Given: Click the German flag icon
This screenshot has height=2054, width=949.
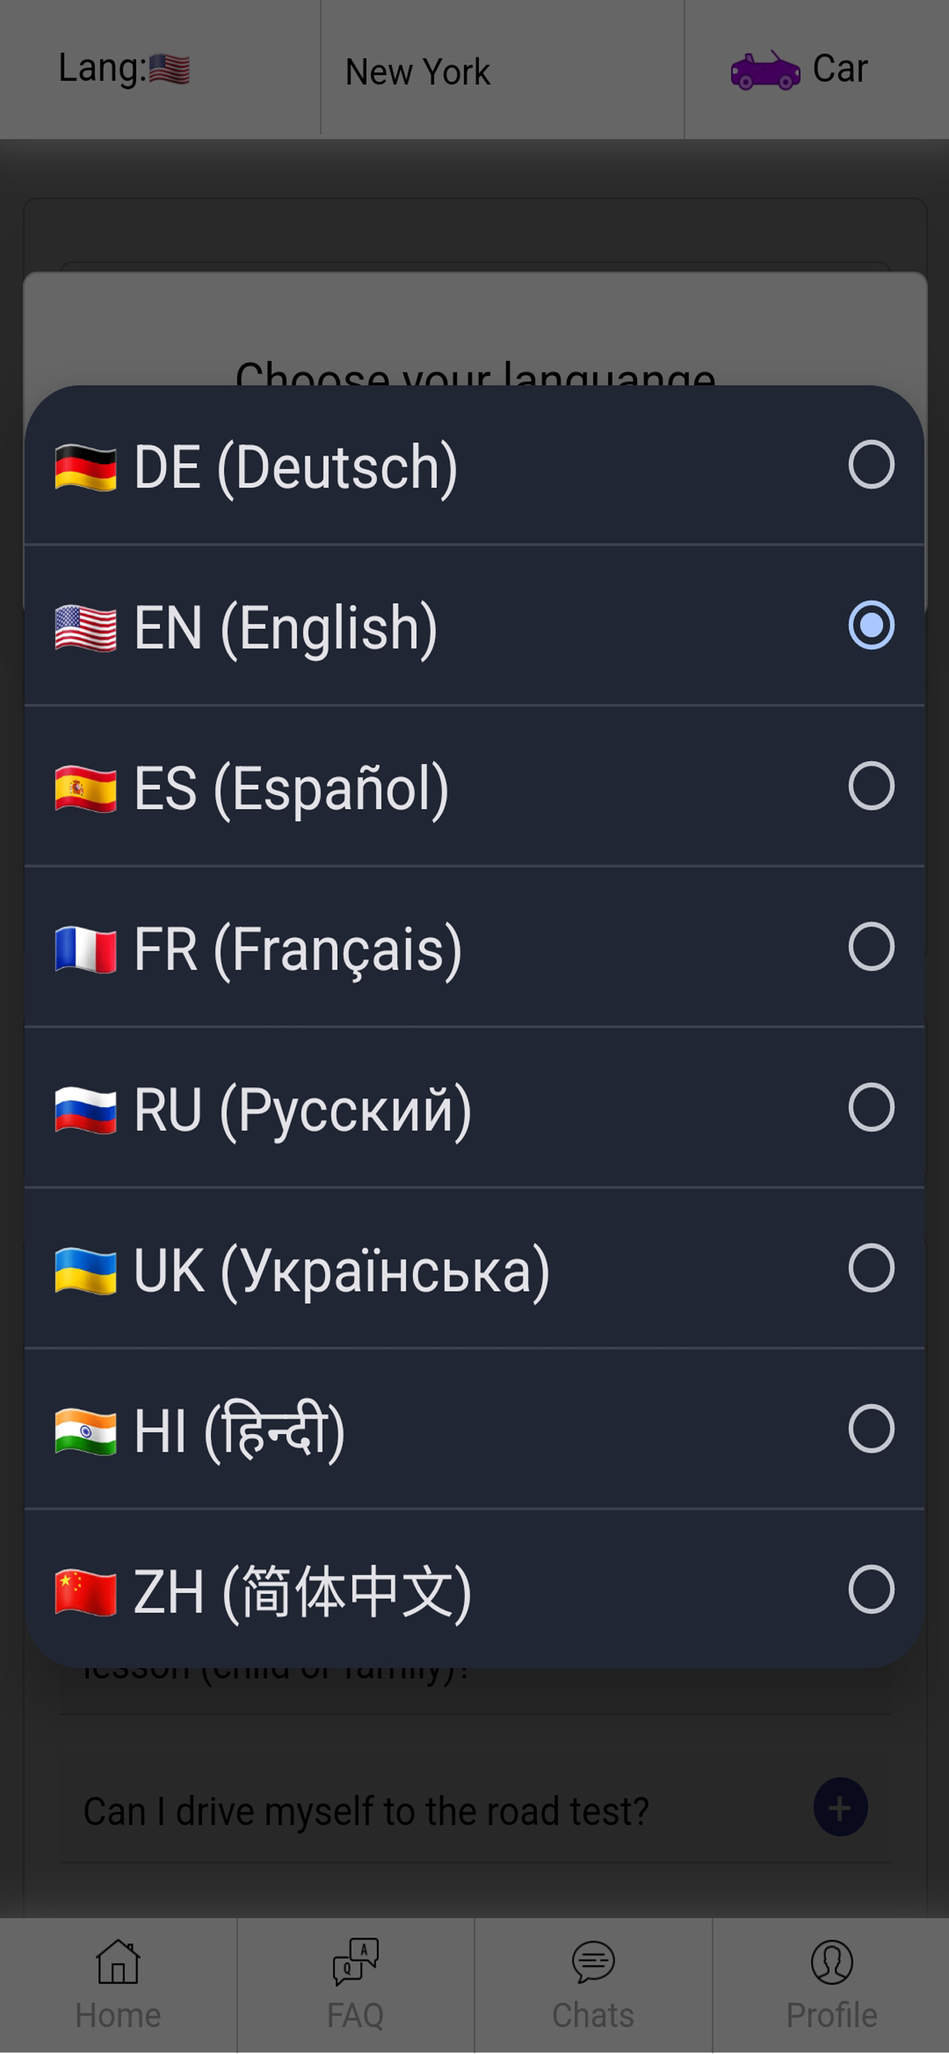Looking at the screenshot, I should click(85, 468).
